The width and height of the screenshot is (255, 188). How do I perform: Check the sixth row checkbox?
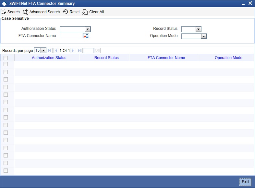(6, 102)
